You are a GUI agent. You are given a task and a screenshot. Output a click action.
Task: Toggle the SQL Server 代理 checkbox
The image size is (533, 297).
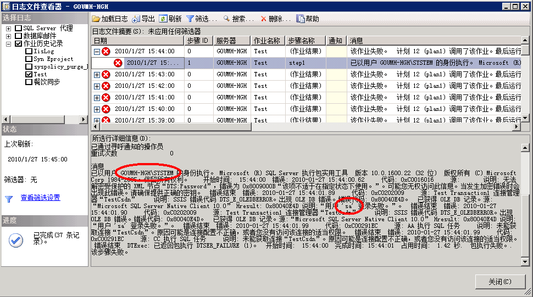pos(18,28)
